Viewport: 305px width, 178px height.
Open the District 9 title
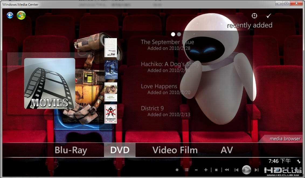pos(152,108)
